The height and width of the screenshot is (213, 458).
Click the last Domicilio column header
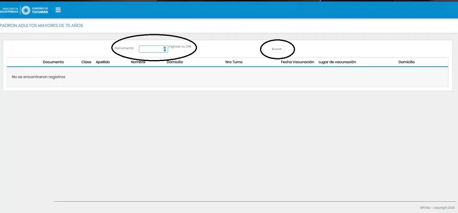tap(406, 62)
